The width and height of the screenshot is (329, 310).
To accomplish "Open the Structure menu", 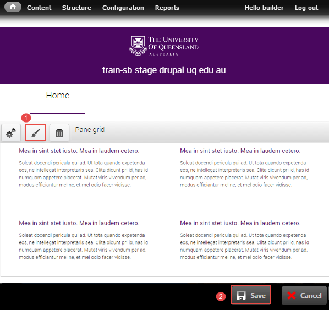I will (76, 8).
